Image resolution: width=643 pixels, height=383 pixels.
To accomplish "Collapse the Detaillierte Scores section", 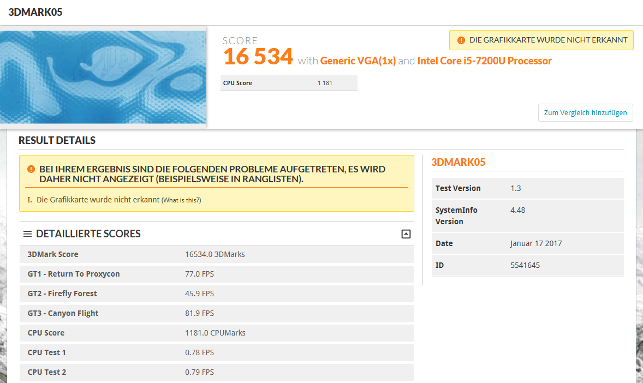I will (x=406, y=234).
